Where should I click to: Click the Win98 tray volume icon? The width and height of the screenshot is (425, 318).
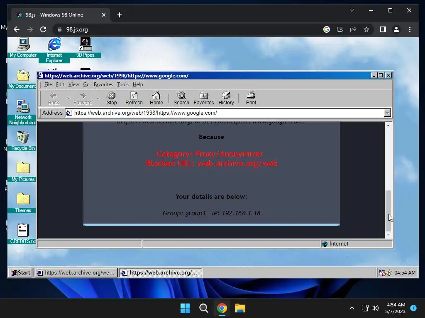pos(388,273)
